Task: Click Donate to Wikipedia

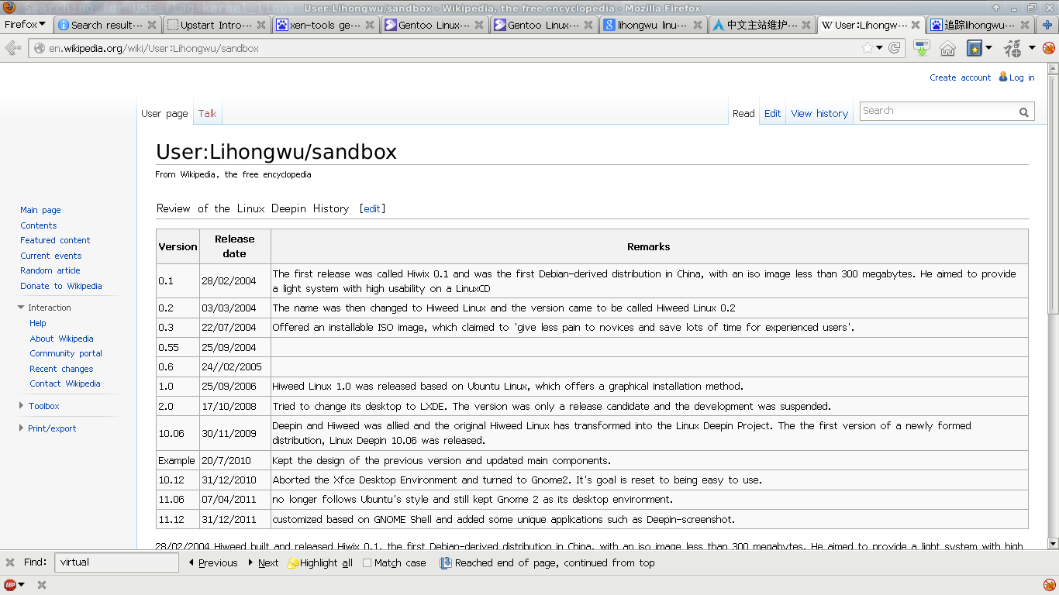Action: pos(61,286)
